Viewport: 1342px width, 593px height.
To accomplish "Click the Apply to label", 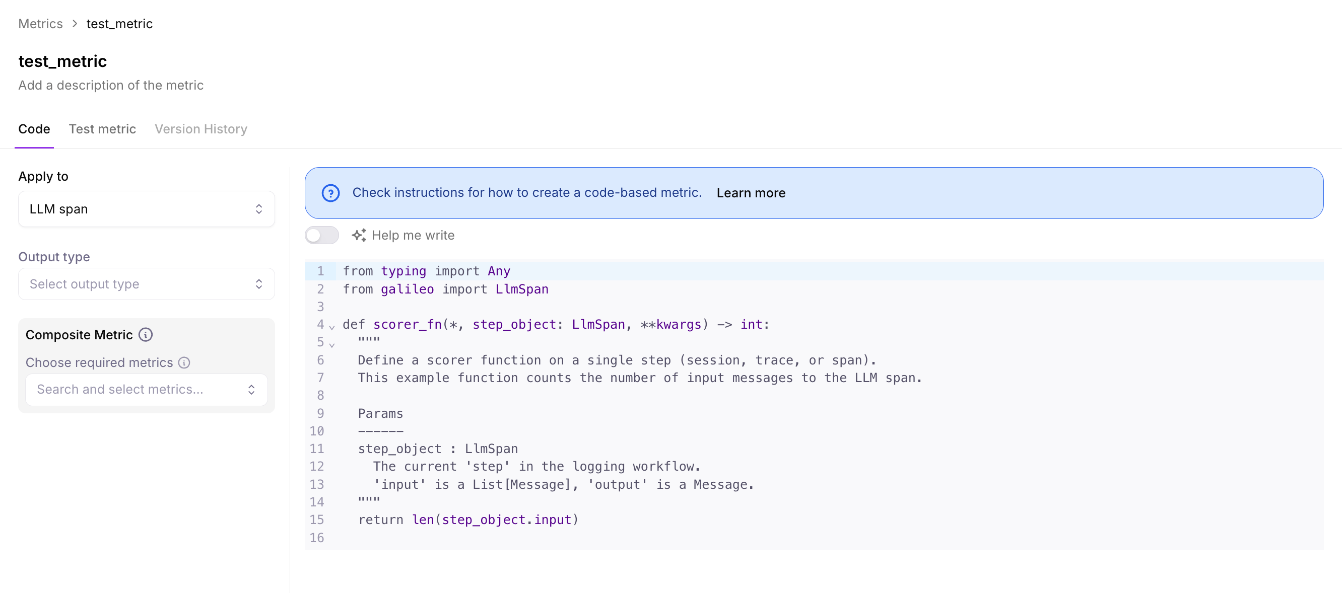I will coord(43,177).
